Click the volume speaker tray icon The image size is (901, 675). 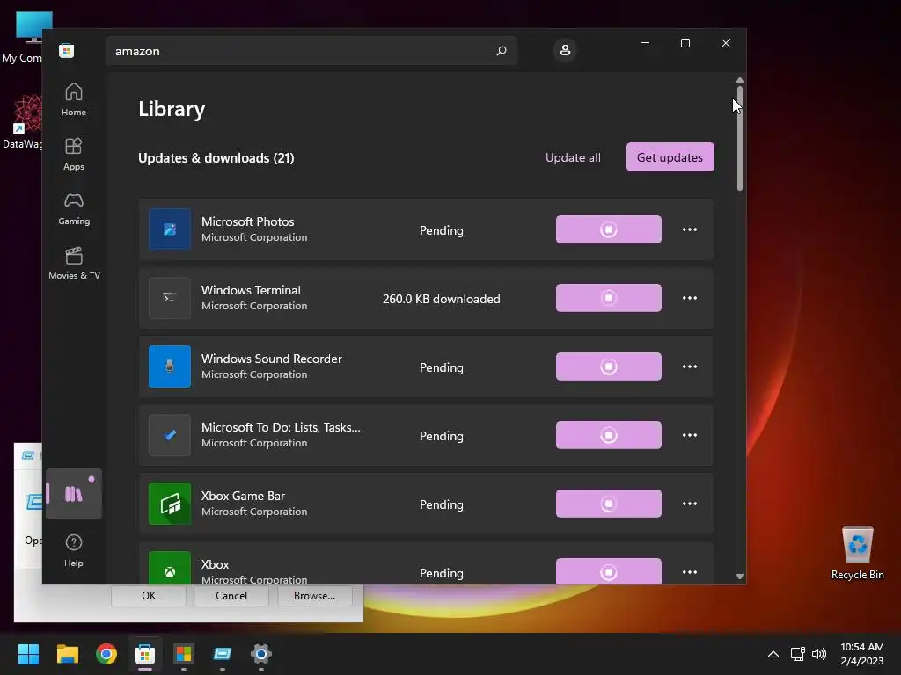pos(819,654)
